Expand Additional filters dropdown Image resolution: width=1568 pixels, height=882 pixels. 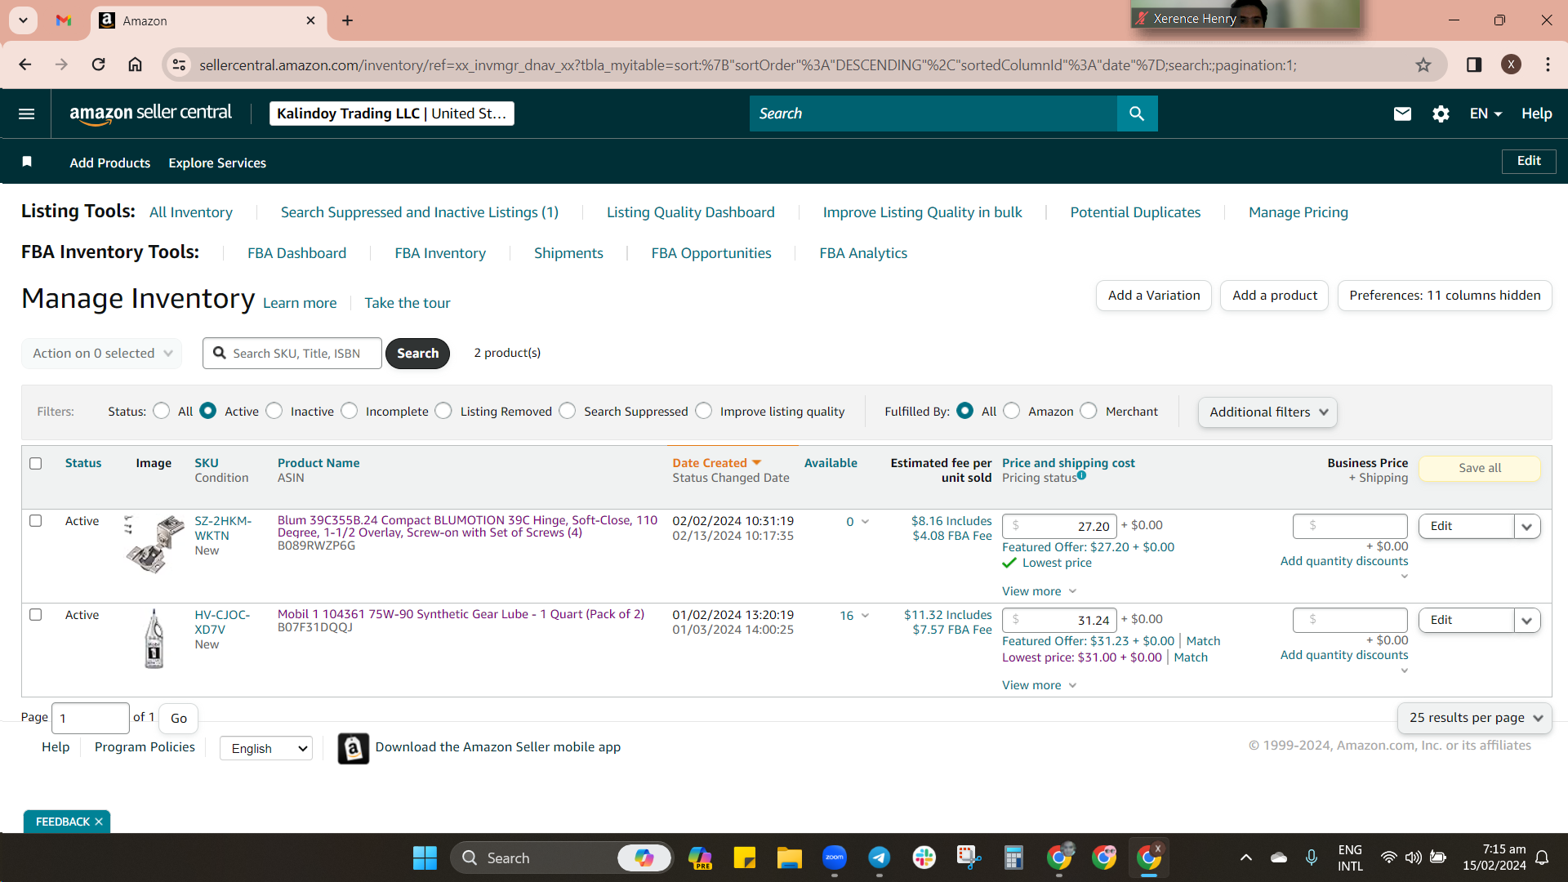click(1267, 412)
